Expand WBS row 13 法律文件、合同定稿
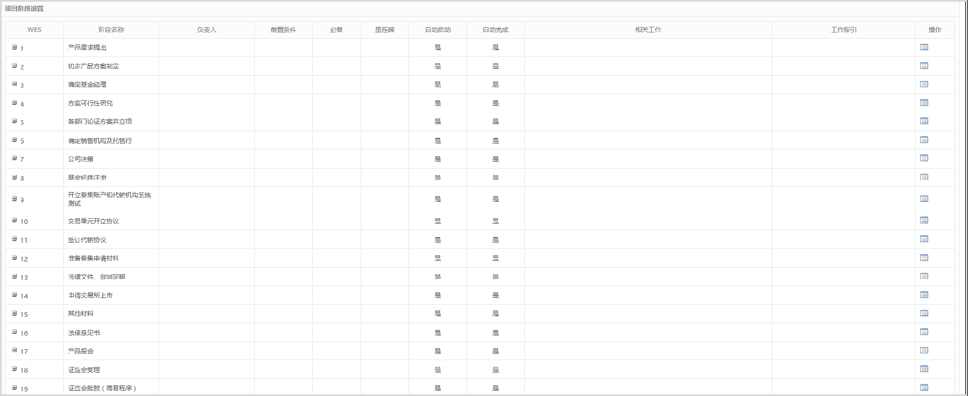Screen dimensions: 968x396 [14, 276]
